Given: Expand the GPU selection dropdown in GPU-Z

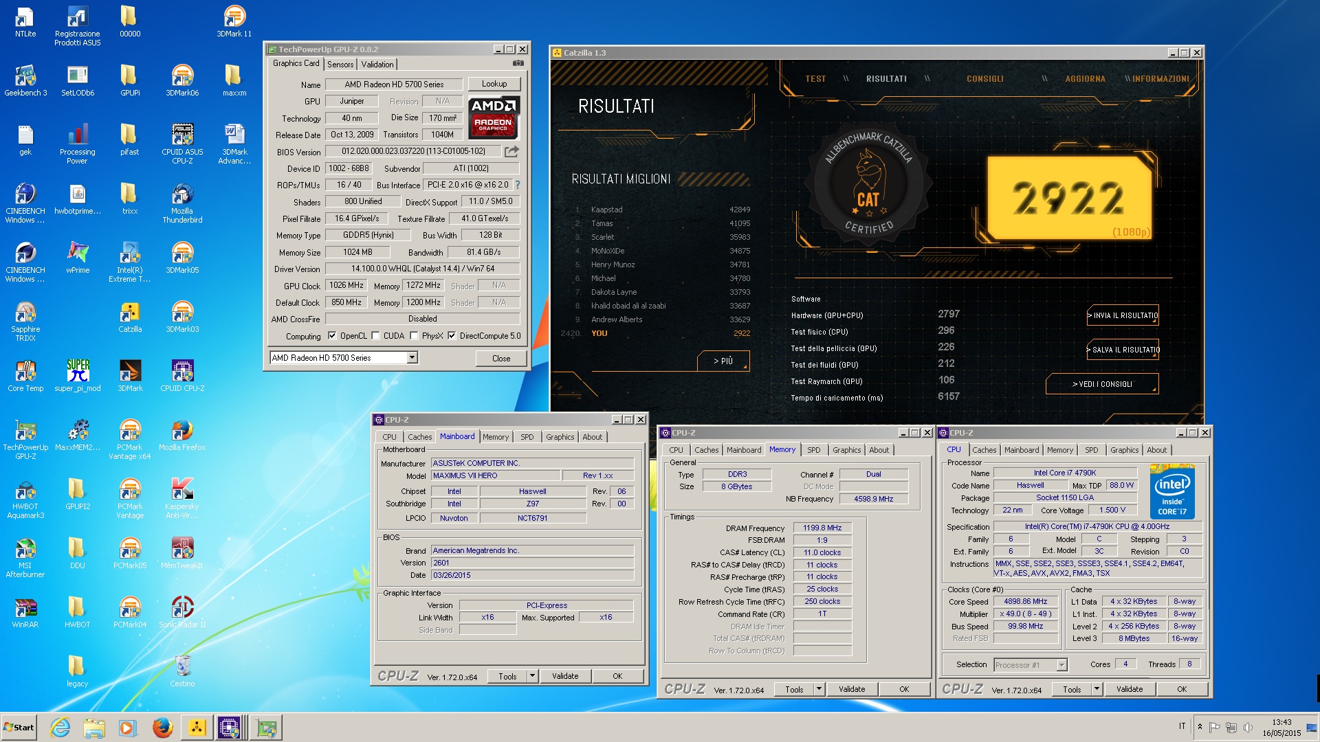Looking at the screenshot, I should tap(412, 358).
